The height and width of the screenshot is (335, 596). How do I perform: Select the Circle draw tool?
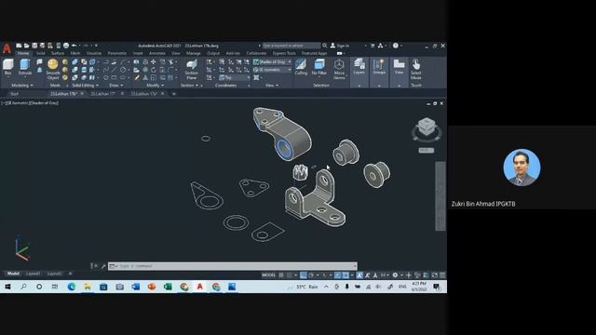[123, 70]
